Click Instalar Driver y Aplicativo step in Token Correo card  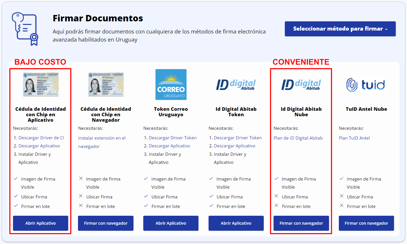pos(165,158)
